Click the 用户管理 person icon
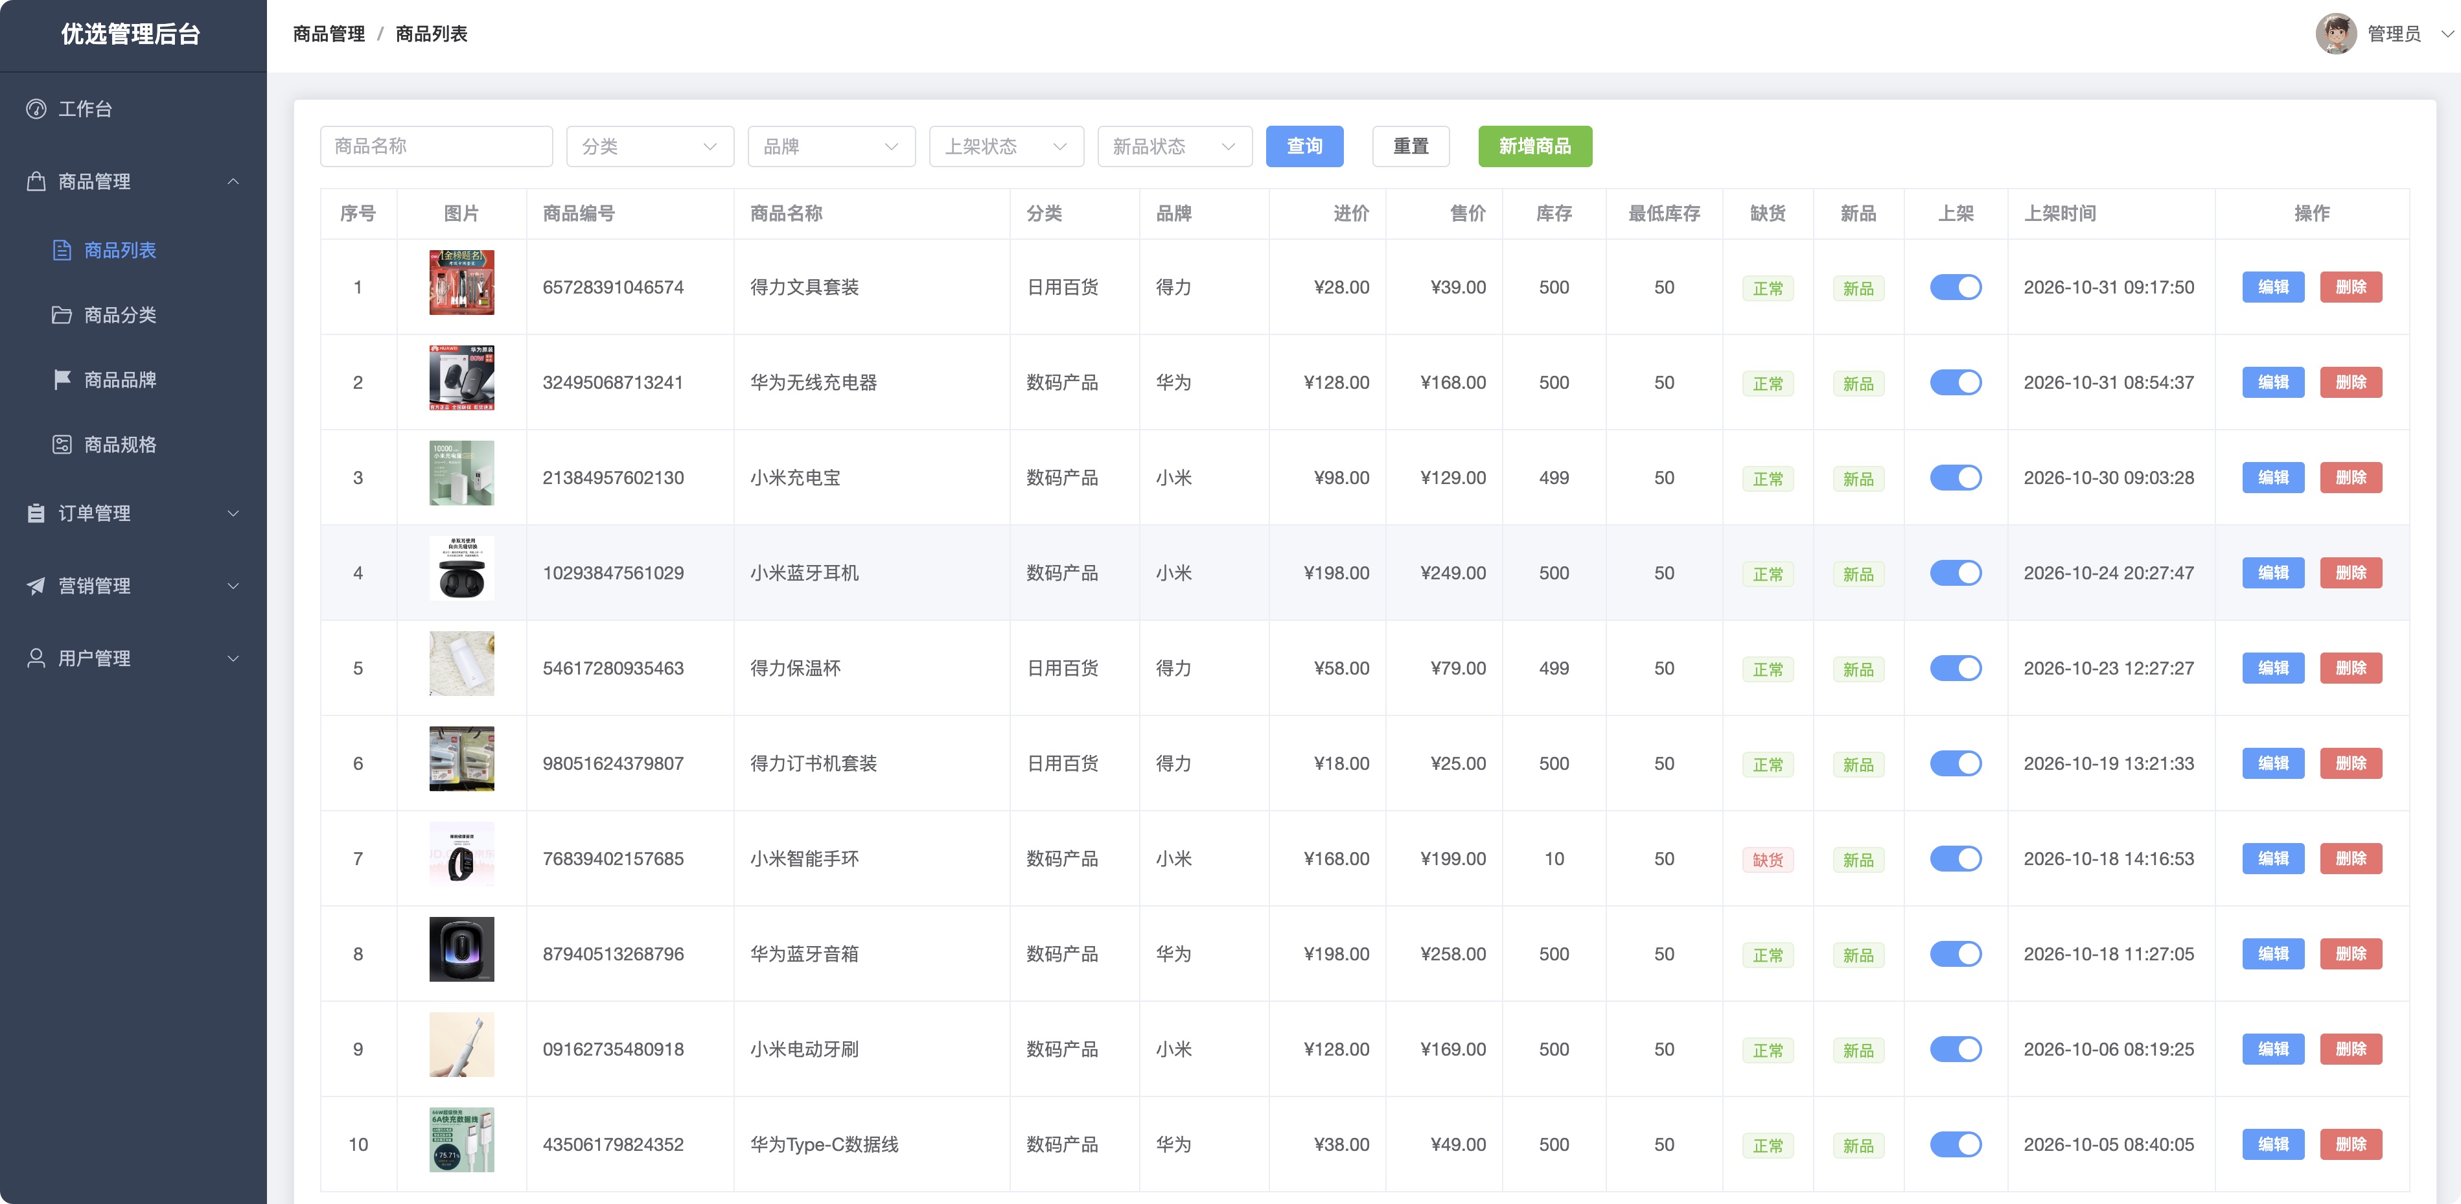Viewport: 2461px width, 1204px height. (36, 659)
